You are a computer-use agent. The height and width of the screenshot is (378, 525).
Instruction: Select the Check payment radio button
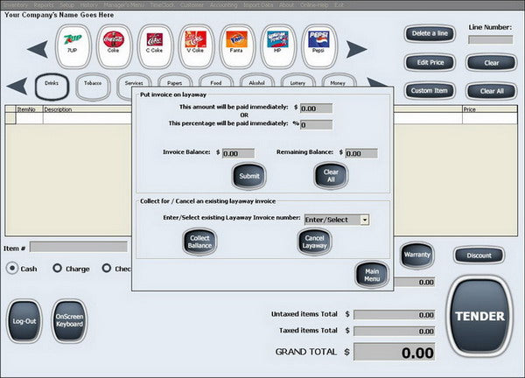[x=107, y=268]
